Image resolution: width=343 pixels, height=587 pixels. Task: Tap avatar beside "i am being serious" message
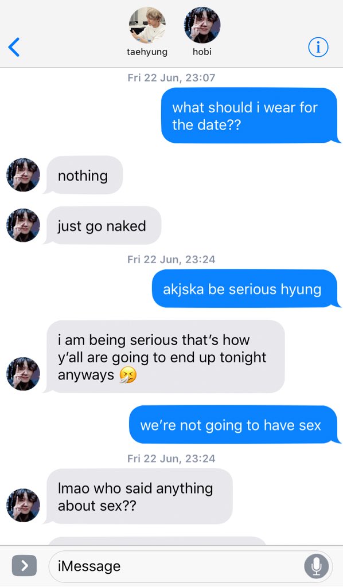point(23,374)
